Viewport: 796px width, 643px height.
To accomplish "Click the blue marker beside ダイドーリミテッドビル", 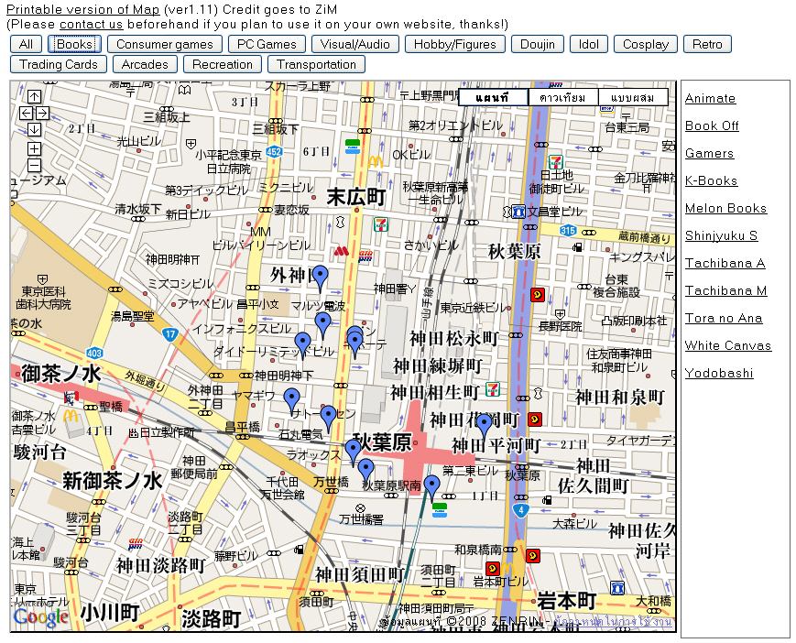I will point(302,345).
